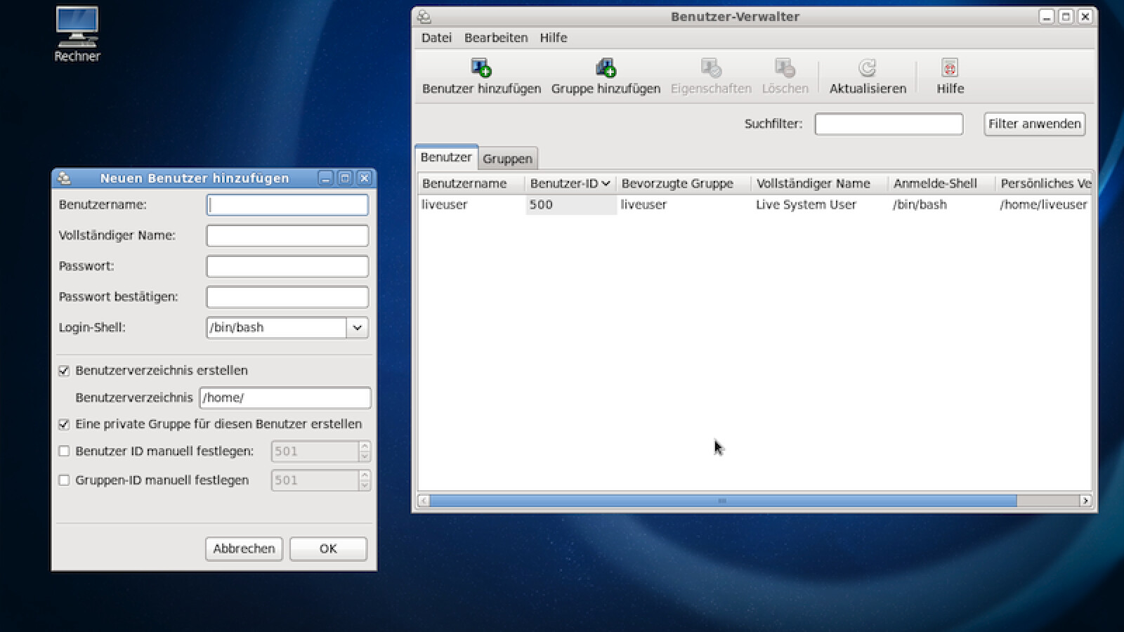Open Hilfe via the toolbar help icon
Viewport: 1124px width, 632px height.
coord(949,68)
